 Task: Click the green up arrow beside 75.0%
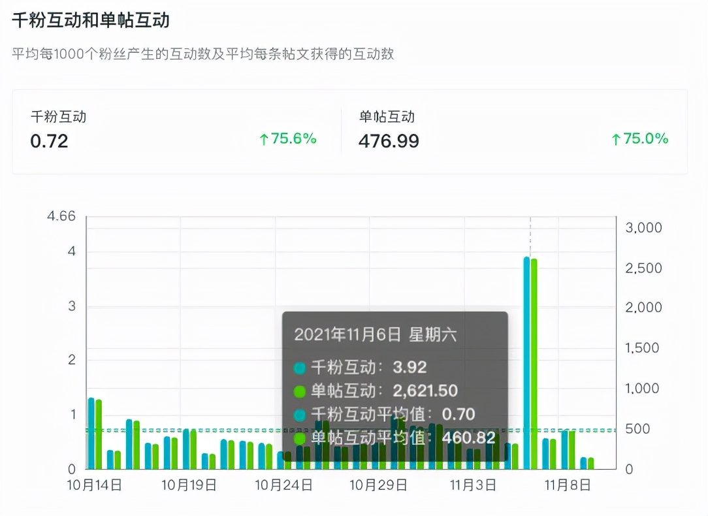(615, 138)
